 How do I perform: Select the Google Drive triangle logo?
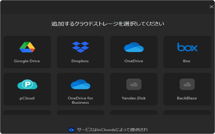click(x=27, y=47)
